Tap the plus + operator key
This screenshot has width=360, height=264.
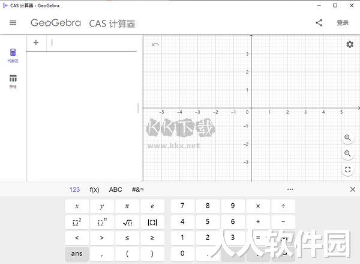click(x=258, y=222)
